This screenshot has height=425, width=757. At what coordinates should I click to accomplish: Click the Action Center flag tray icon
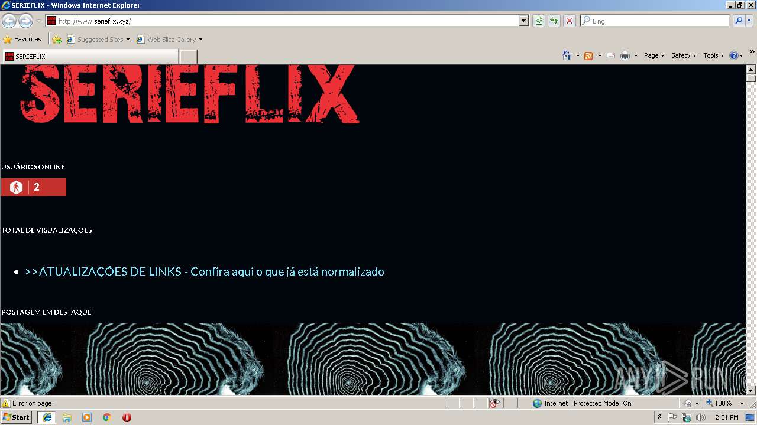click(x=672, y=417)
